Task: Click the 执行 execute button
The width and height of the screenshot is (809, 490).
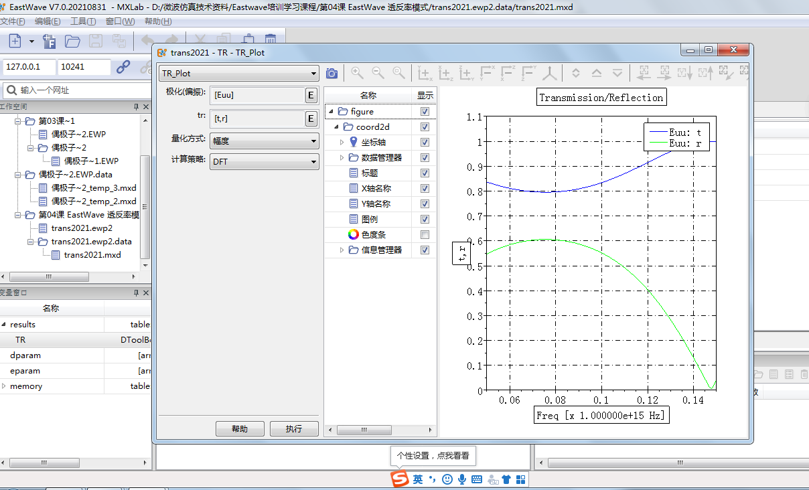Action: pyautogui.click(x=293, y=429)
